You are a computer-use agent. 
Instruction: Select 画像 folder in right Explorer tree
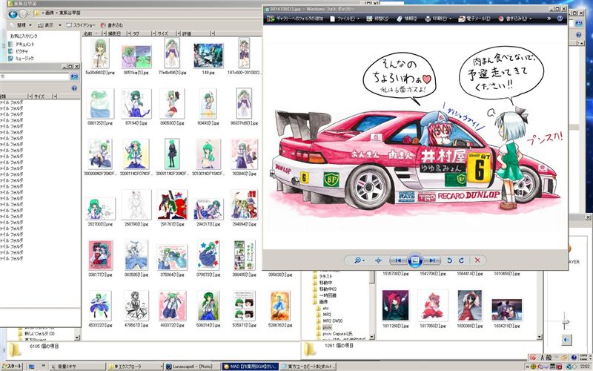(320, 302)
